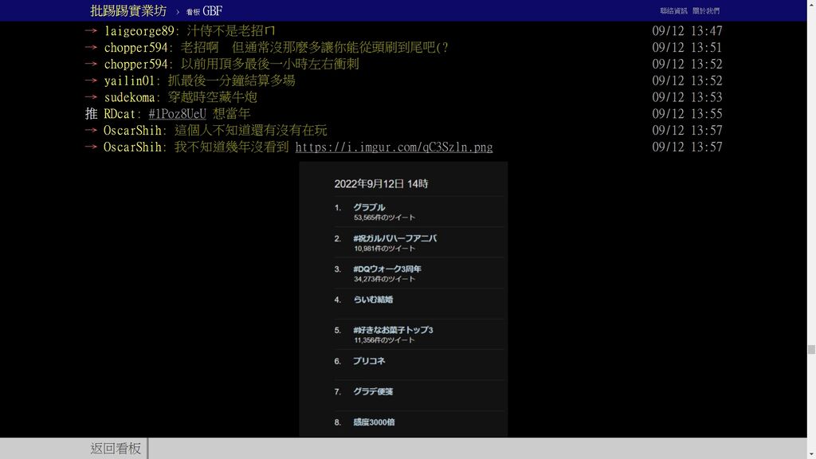Click the comment text 穿越時空藏牛炮

click(x=212, y=98)
